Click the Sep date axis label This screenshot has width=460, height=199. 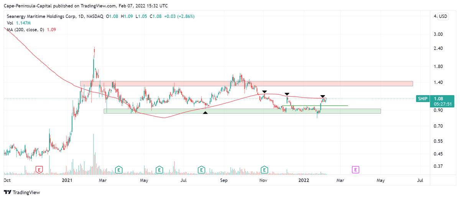(x=224, y=180)
